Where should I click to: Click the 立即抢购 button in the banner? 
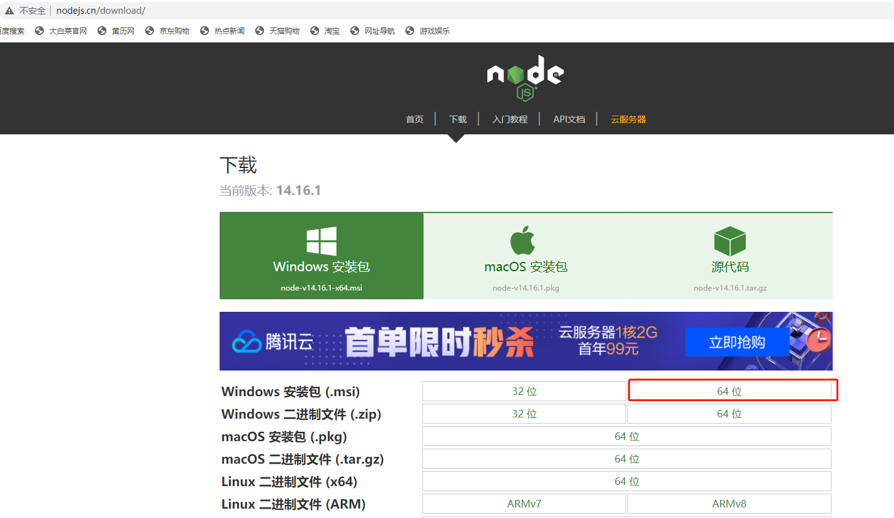[737, 341]
